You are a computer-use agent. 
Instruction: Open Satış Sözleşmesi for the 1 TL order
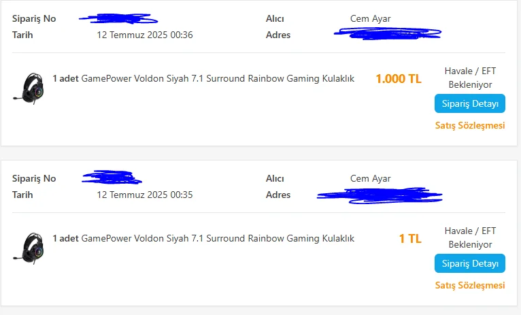click(470, 285)
